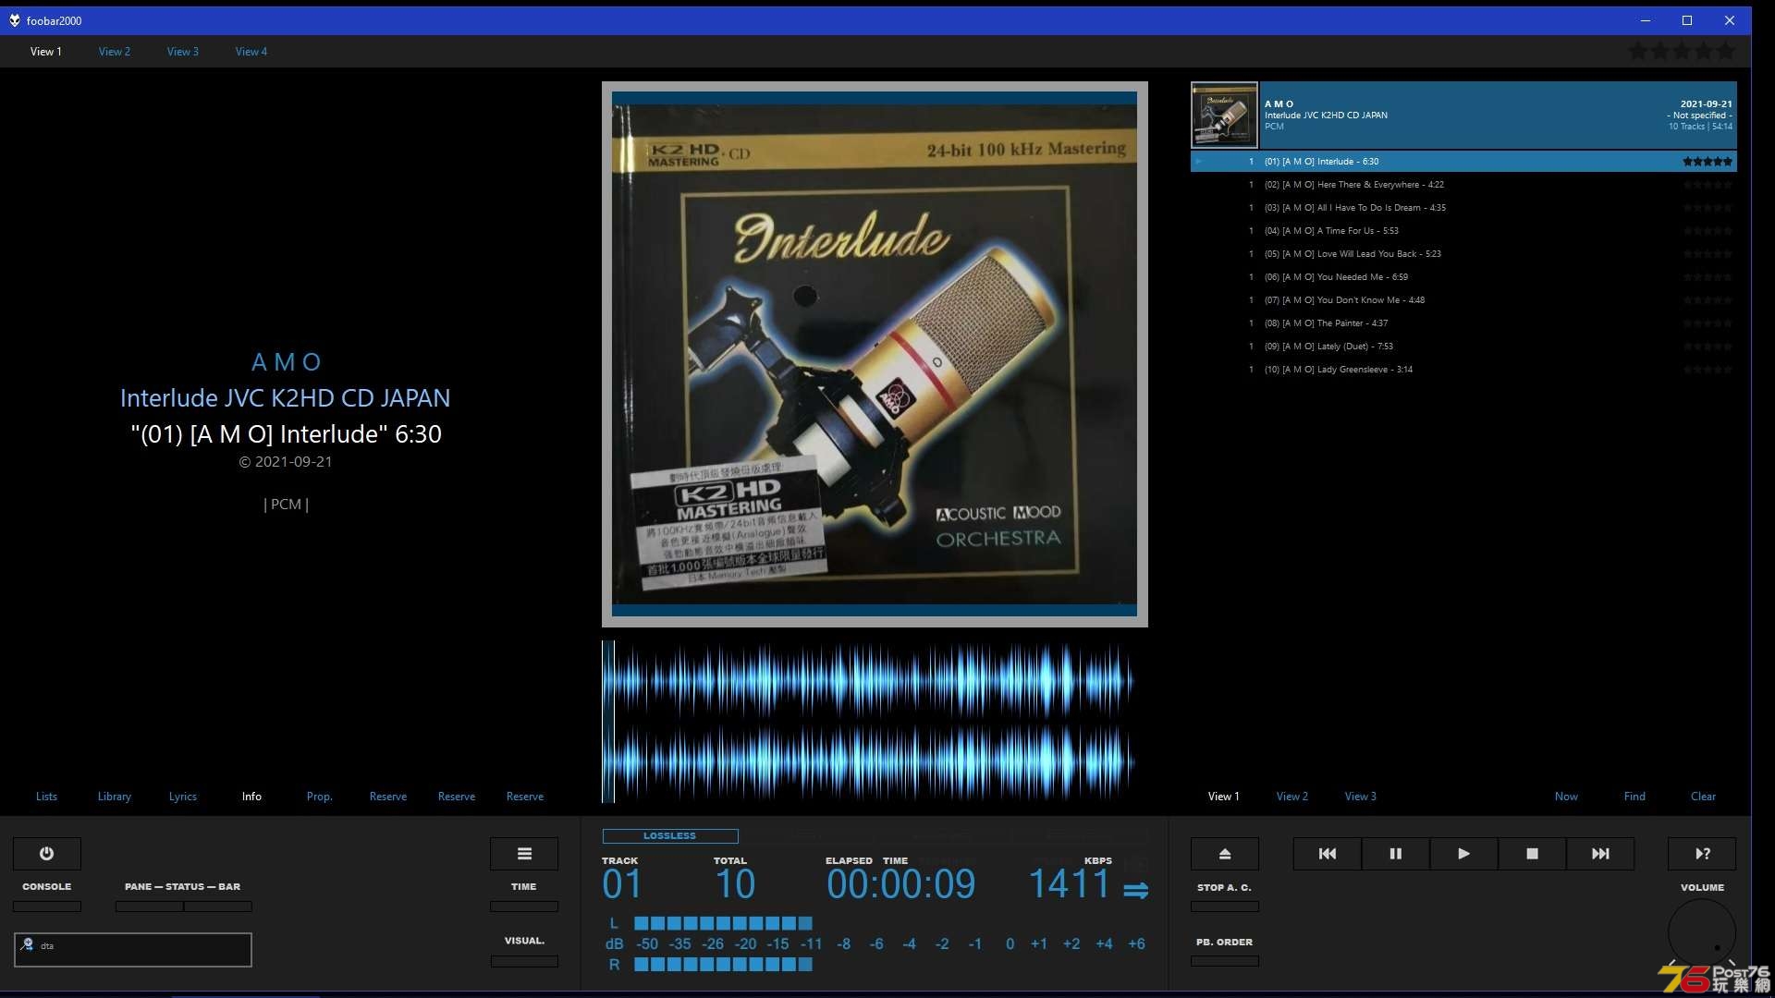Screen dimensions: 1775x998
Task: Click the Clear link below the playlist
Action: point(1703,797)
